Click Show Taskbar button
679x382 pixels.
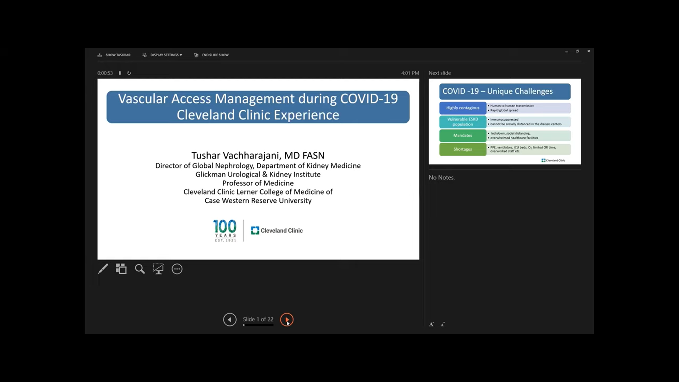(x=114, y=55)
